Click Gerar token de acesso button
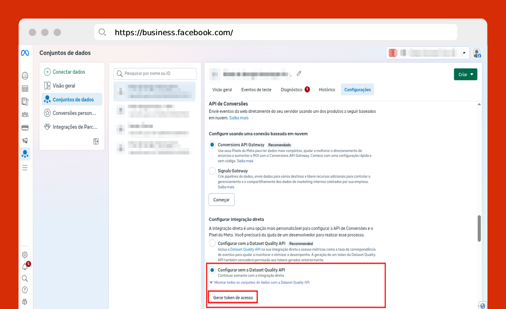 pyautogui.click(x=233, y=298)
